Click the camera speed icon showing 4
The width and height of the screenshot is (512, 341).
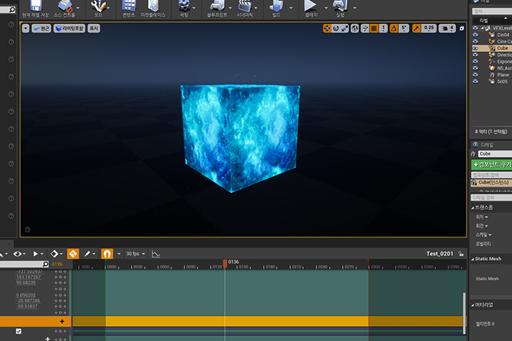tap(447, 28)
